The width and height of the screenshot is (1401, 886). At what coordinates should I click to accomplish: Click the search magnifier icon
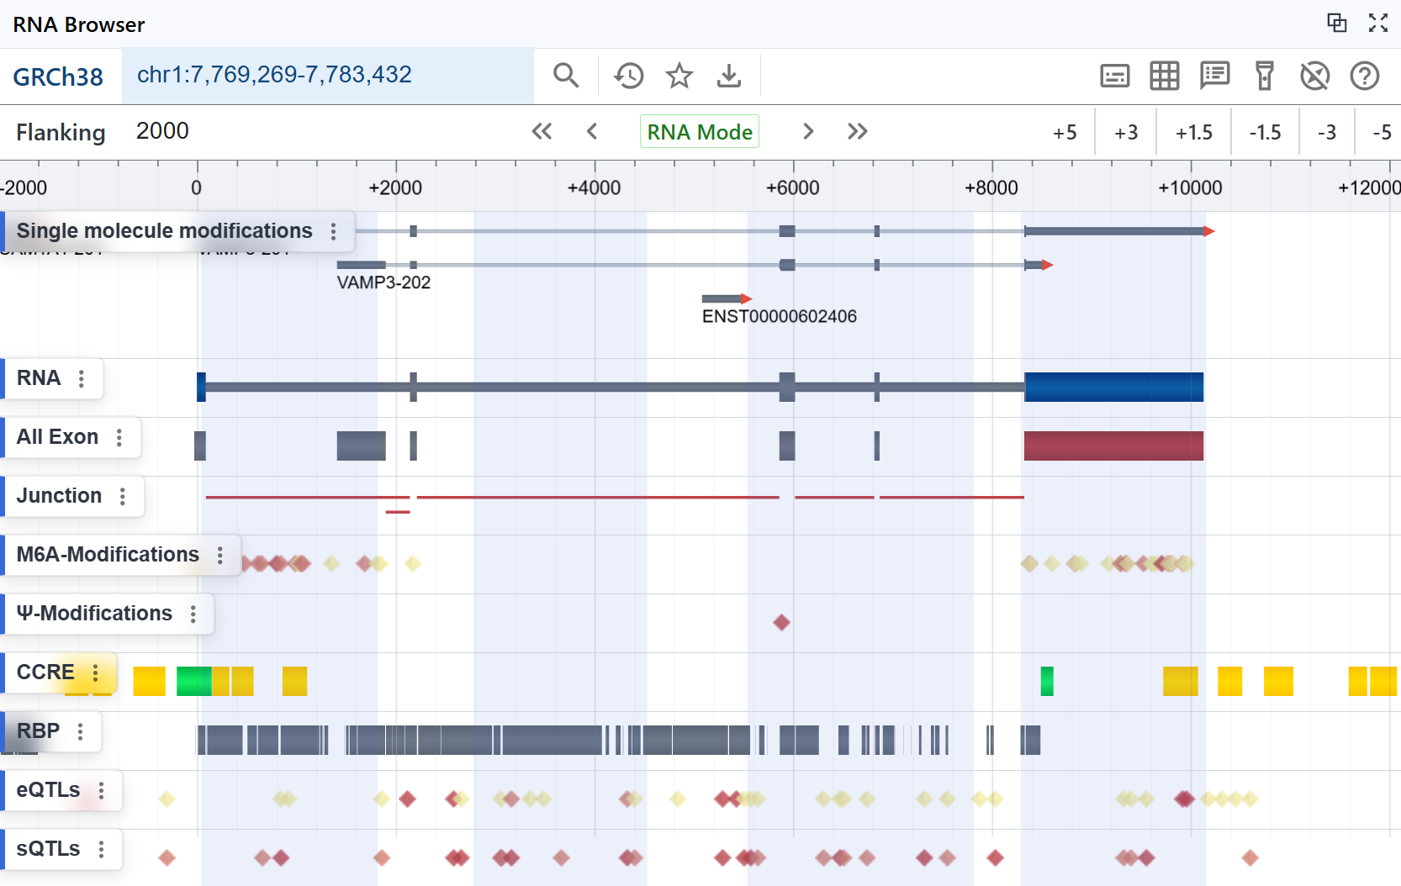(x=566, y=76)
